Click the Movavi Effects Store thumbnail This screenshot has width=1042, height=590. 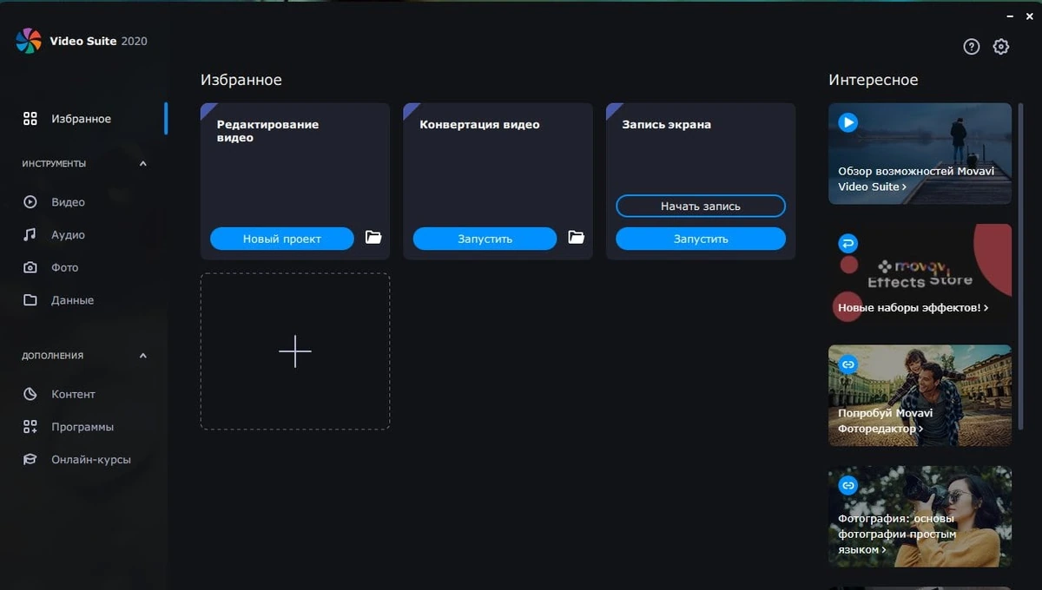(x=920, y=274)
